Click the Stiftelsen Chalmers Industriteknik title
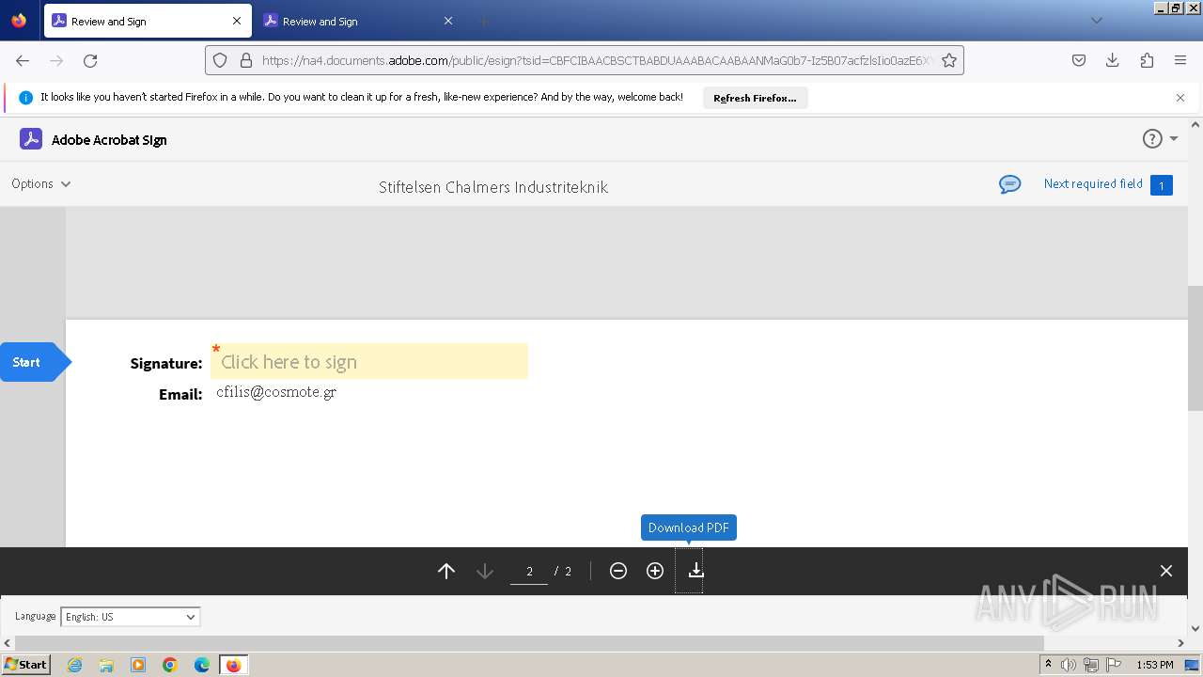 pos(493,187)
